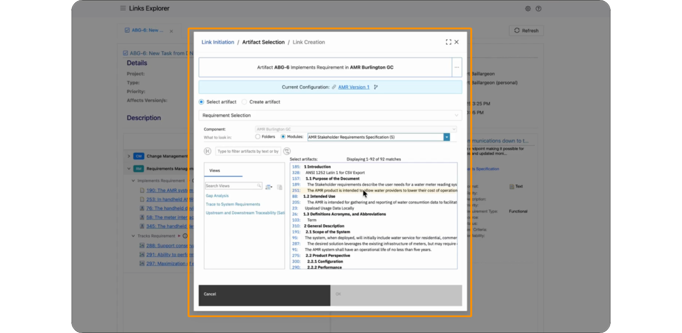Click the OK button
The width and height of the screenshot is (682, 333).
click(x=396, y=295)
